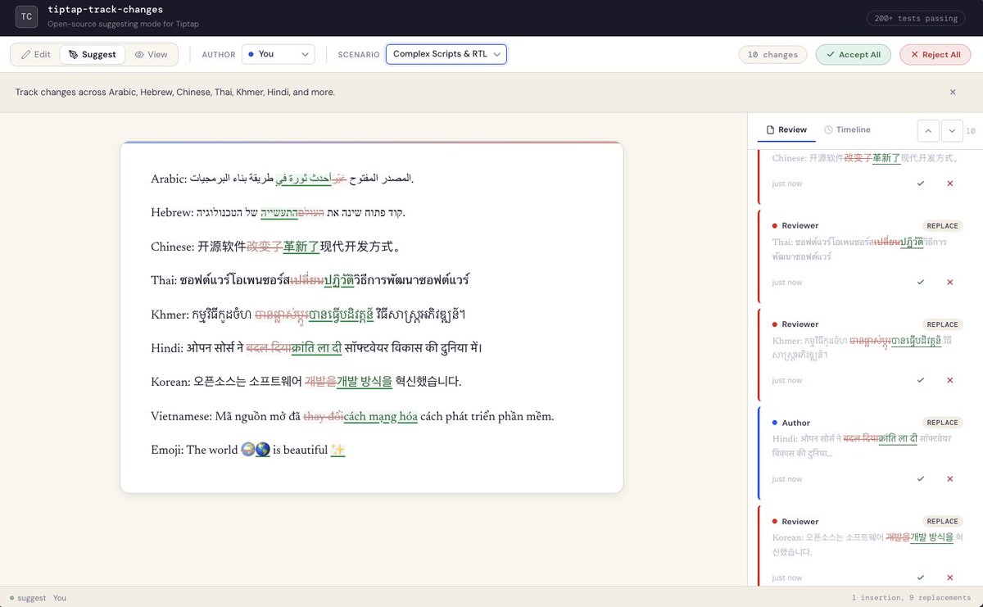Open the Review tab

(786, 130)
